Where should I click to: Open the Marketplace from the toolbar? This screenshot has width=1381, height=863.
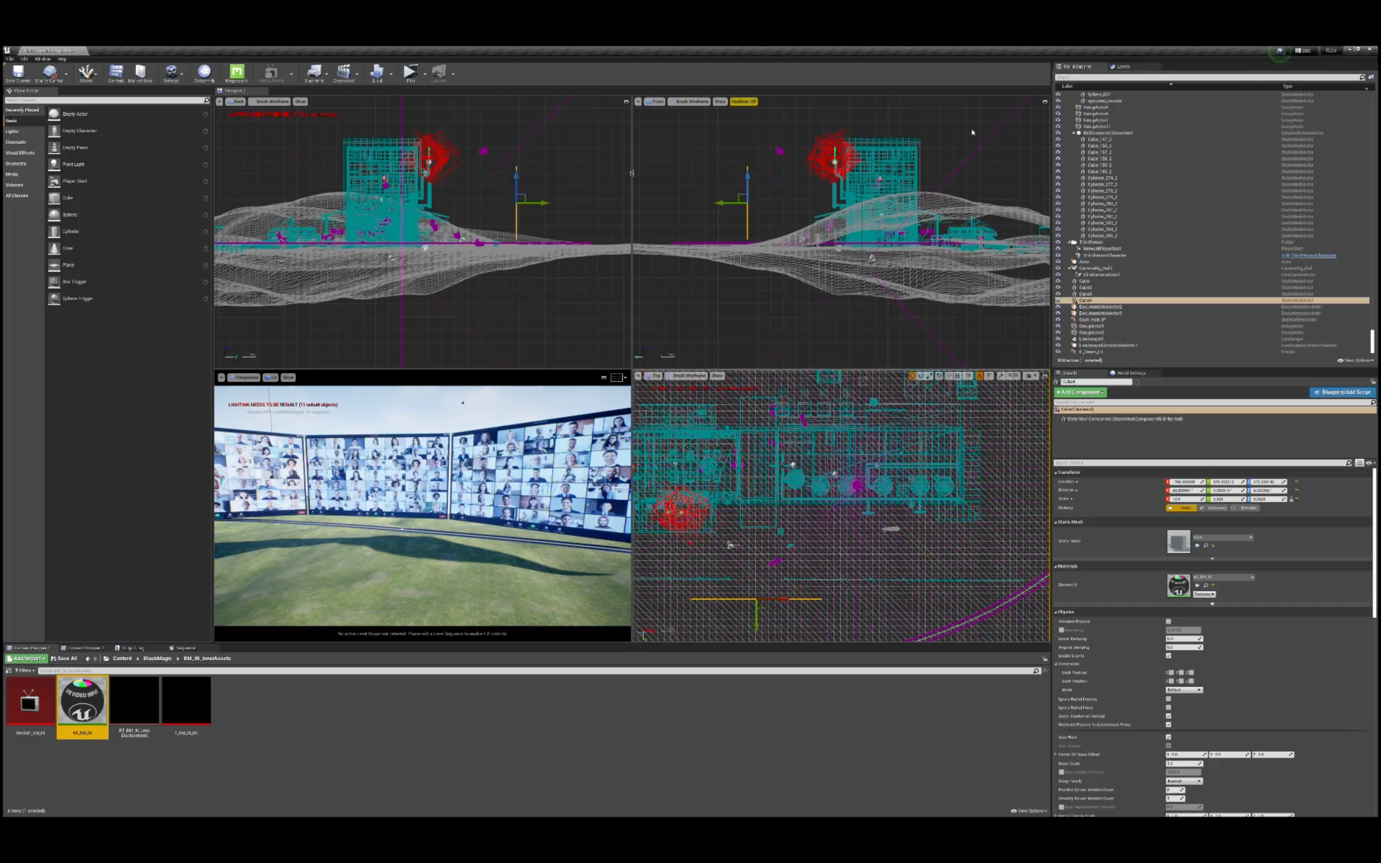point(140,72)
